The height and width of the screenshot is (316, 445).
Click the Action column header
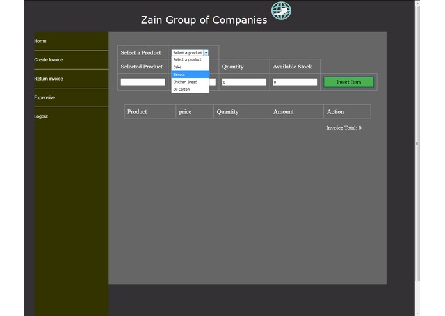[x=335, y=112]
